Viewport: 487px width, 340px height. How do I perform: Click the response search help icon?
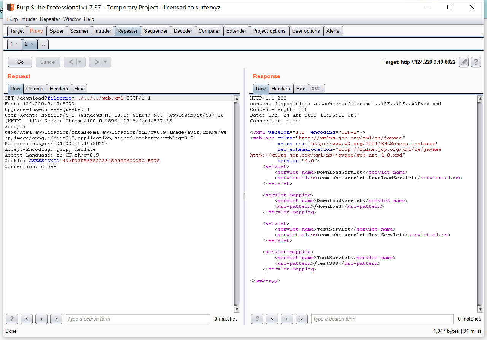pos(257,319)
